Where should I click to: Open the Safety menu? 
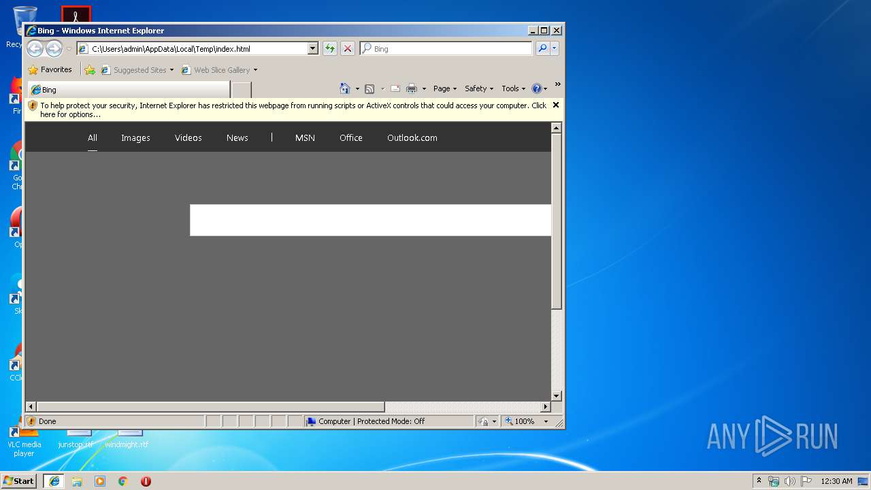479,88
